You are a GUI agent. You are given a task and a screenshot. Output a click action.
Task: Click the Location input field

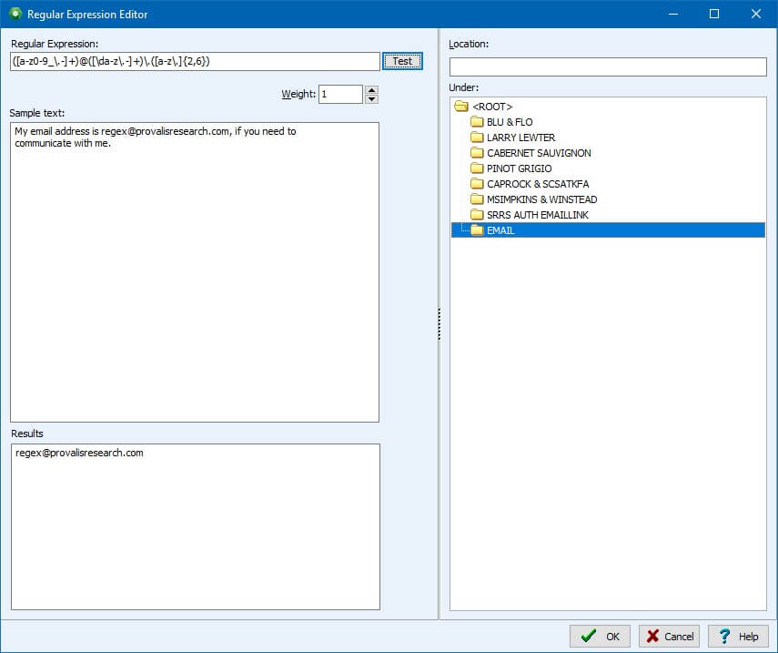pyautogui.click(x=608, y=67)
